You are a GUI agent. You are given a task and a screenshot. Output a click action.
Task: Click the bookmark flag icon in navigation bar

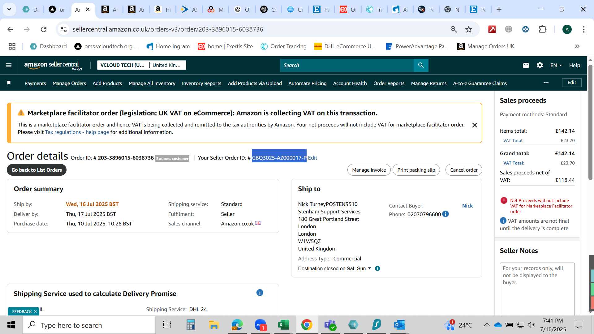9,83
